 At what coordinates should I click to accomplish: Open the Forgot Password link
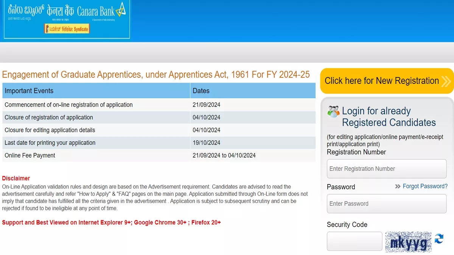pos(425,186)
